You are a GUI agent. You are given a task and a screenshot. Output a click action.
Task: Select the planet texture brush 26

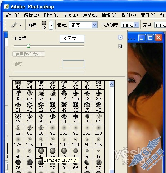[18, 165]
